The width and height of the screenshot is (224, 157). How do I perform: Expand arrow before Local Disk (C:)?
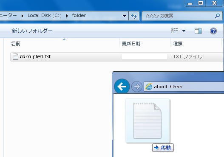pyautogui.click(x=23, y=16)
